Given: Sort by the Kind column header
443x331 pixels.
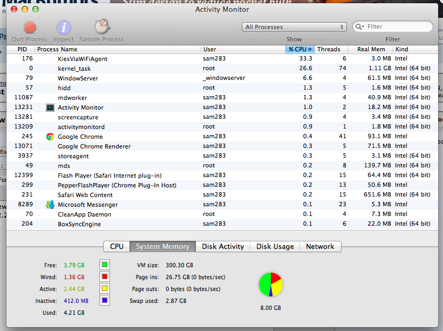Looking at the screenshot, I should coord(415,49).
